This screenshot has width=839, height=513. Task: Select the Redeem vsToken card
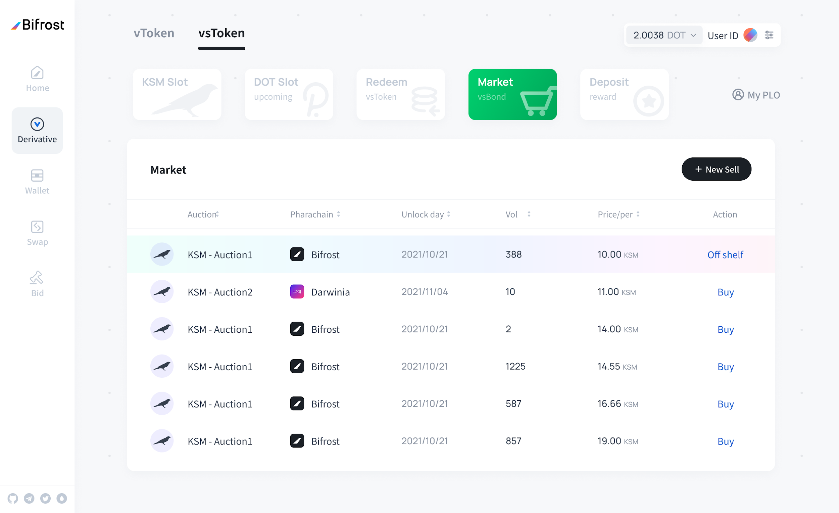400,94
